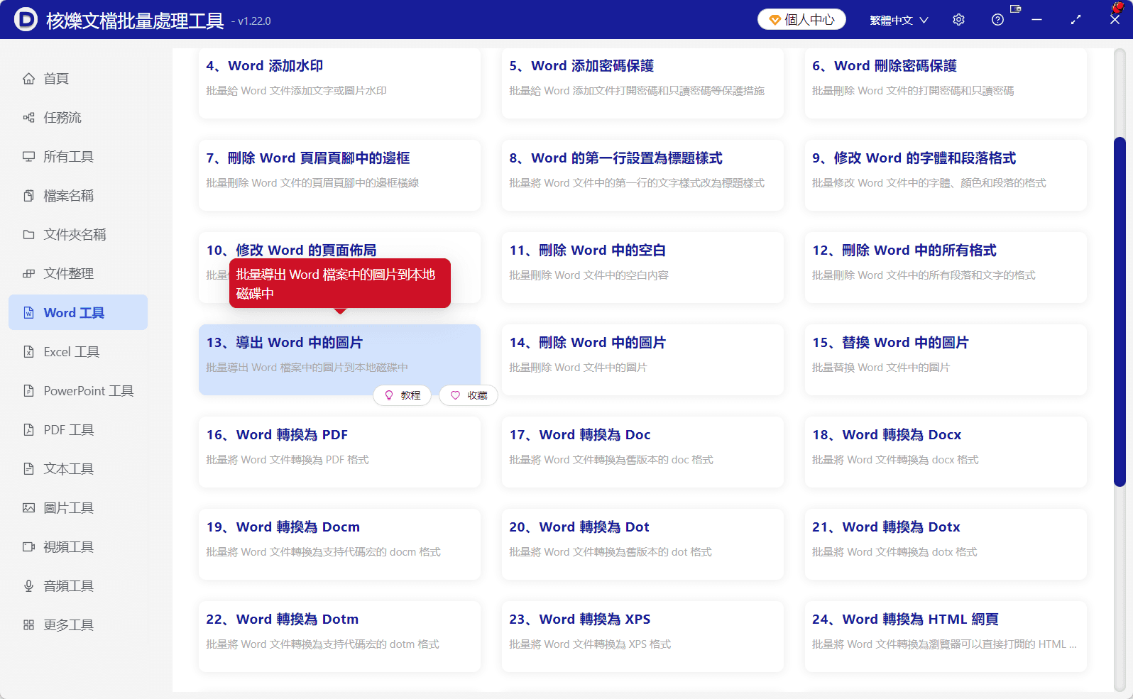
Task: Click the Excel file icon in sidebar
Action: click(28, 352)
